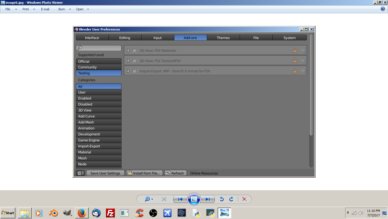The height and width of the screenshot is (219, 388).
Task: Go to the next image in Photo Viewer
Action: point(207,199)
